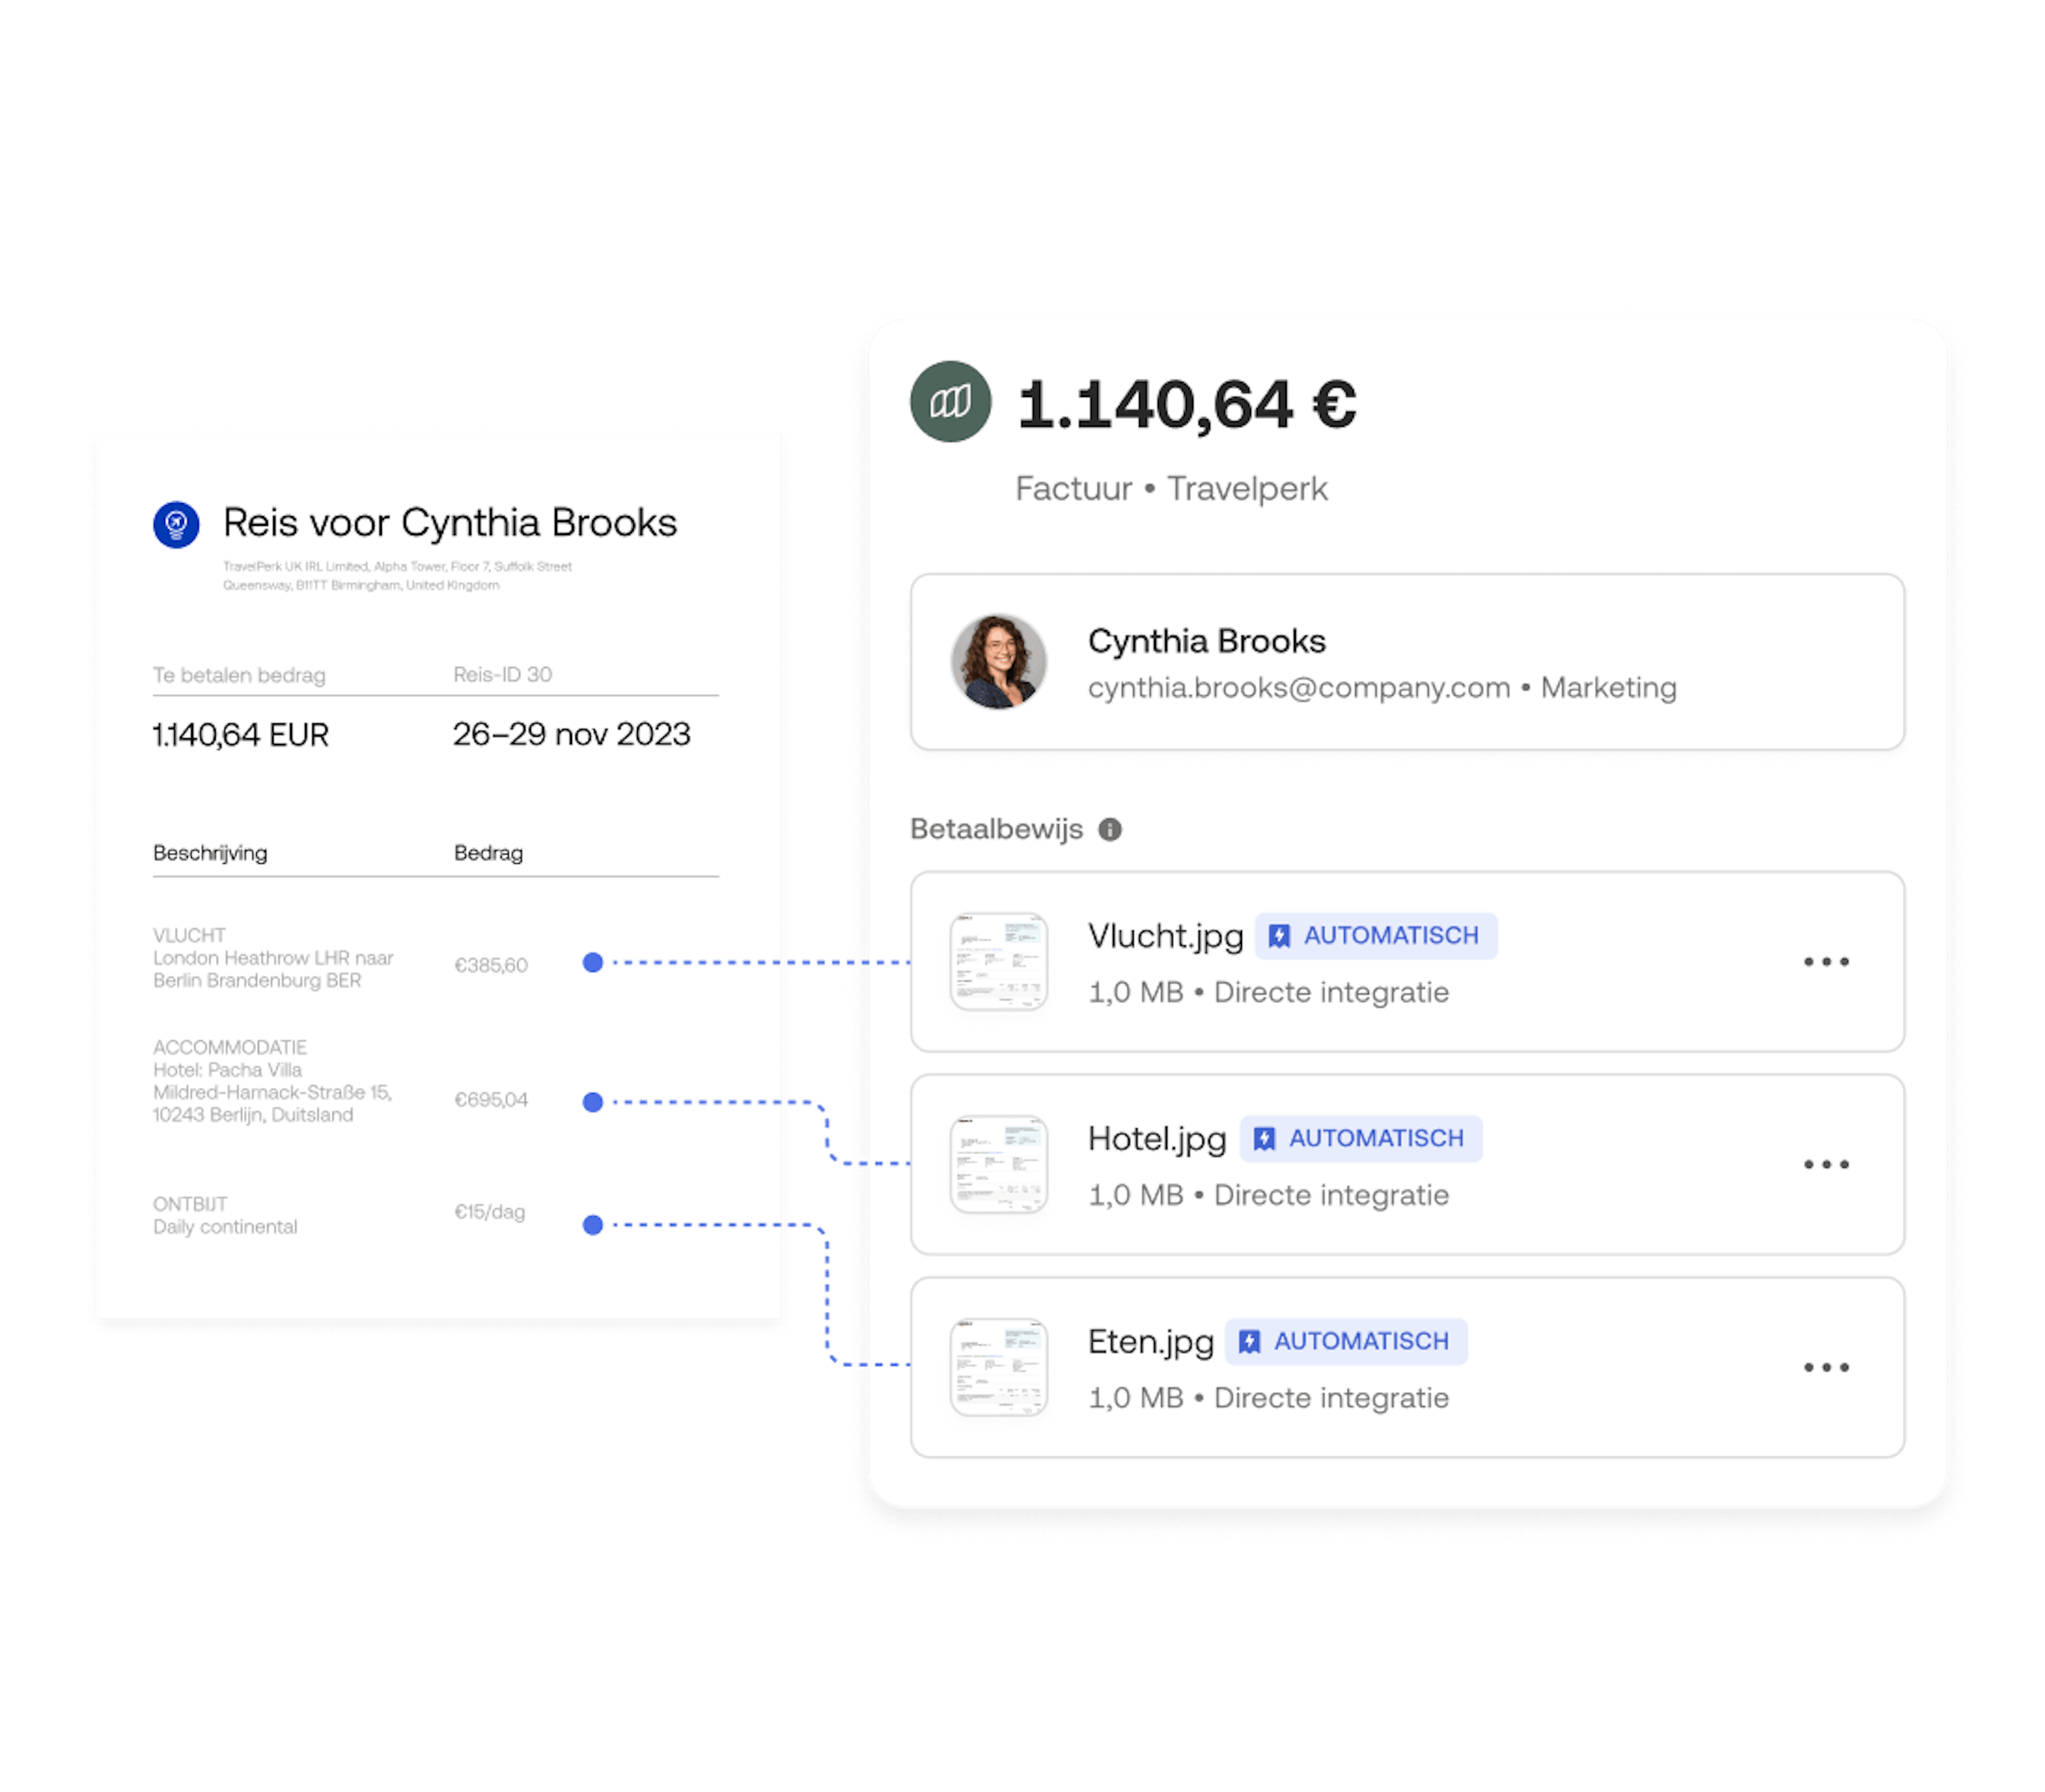Click the info icon next to Betaalbewijs
Viewport: 2045px width, 1792px height.
pyautogui.click(x=1109, y=829)
